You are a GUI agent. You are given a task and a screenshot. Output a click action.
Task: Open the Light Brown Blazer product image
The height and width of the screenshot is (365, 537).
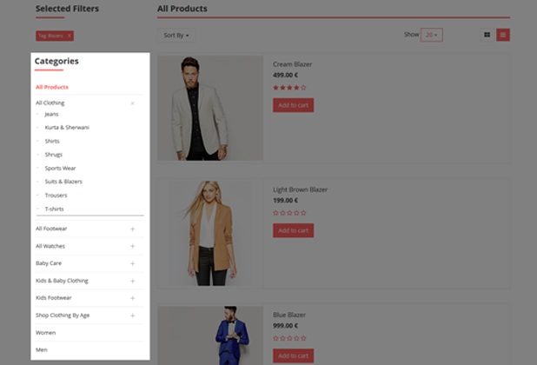(209, 233)
